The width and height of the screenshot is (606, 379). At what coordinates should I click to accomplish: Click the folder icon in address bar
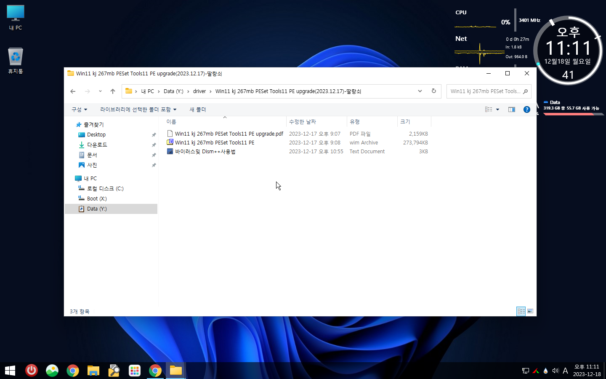(x=129, y=91)
